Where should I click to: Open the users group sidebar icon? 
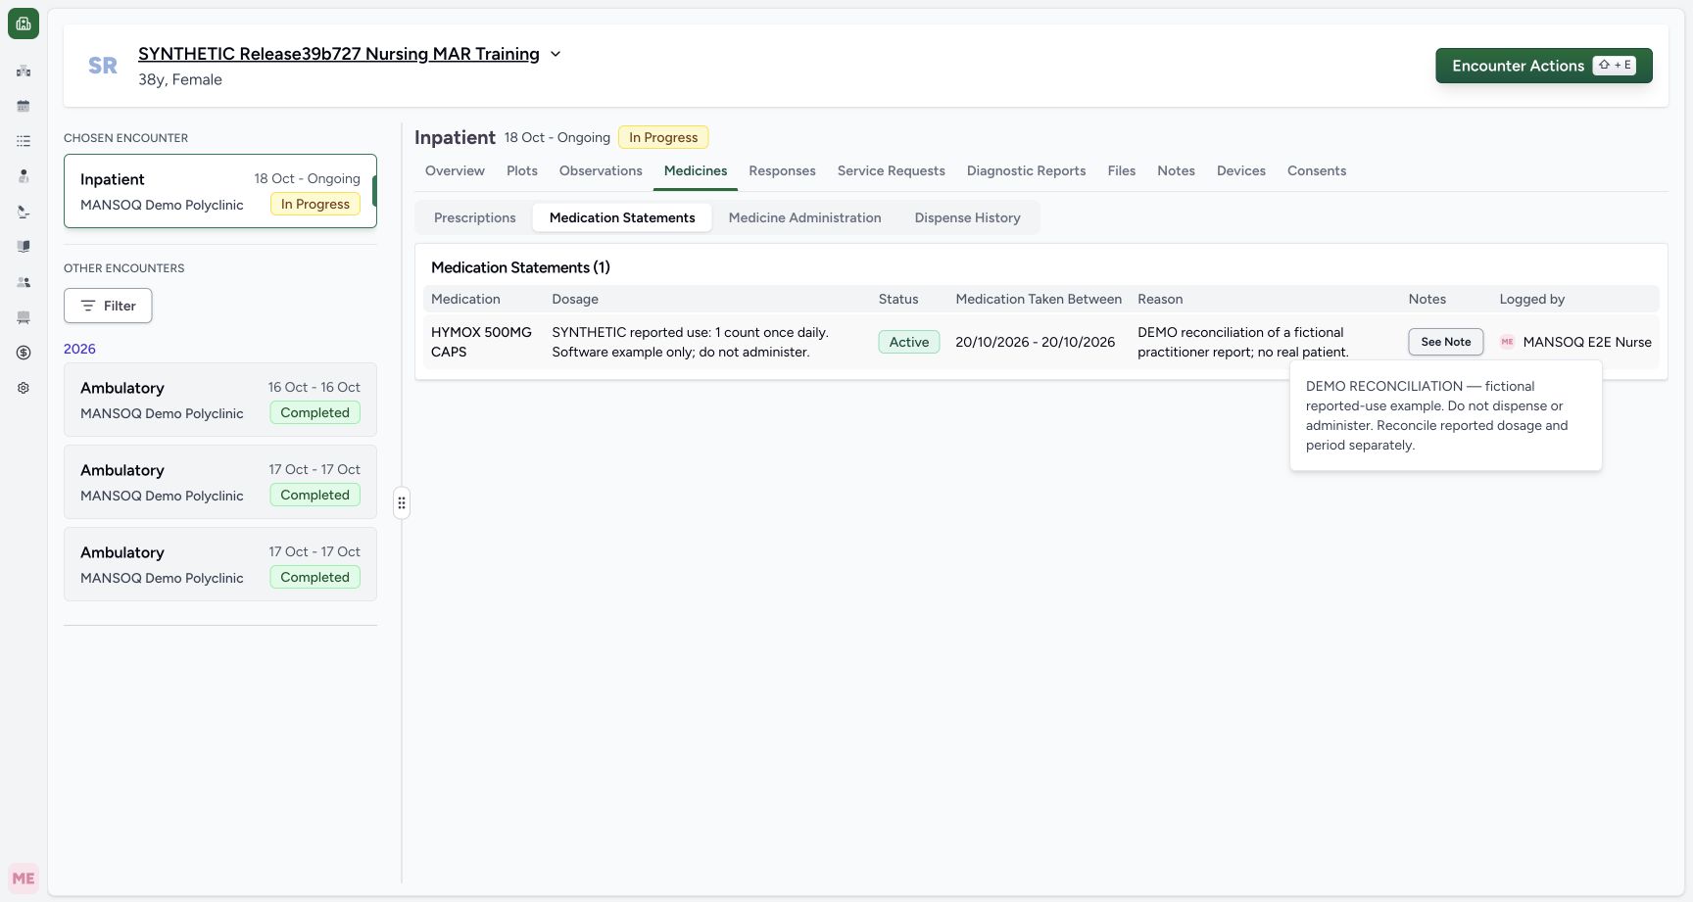tap(24, 282)
